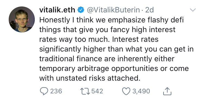The image size is (204, 99).
Task: Like the tweet with the heart icon
Action: pyautogui.click(x=126, y=91)
